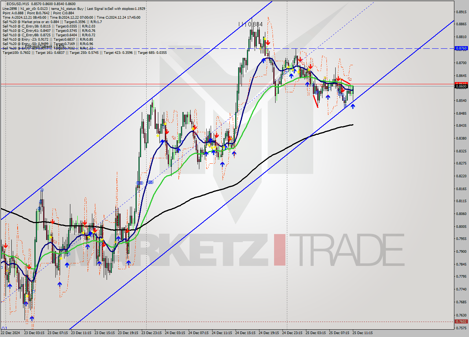Viewport: 469px width, 337px height.
Task: Click the 0.7630 price axis label
Action: coord(461,315)
